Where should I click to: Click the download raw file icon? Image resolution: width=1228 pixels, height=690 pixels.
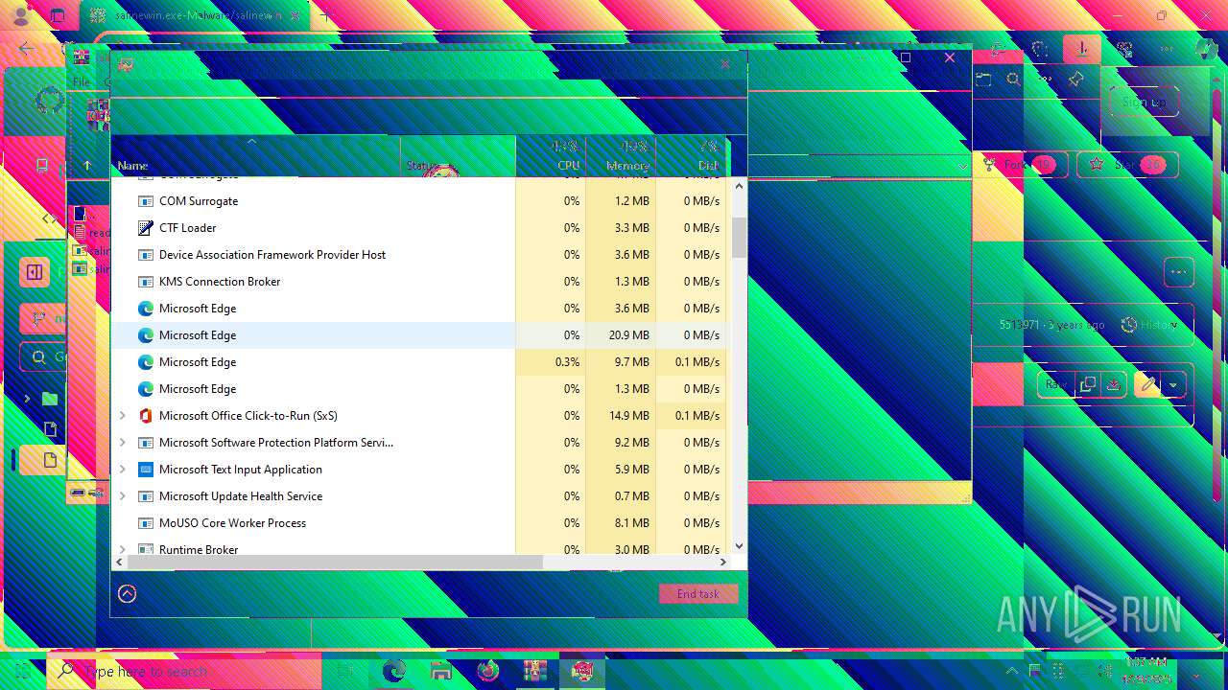[1114, 385]
